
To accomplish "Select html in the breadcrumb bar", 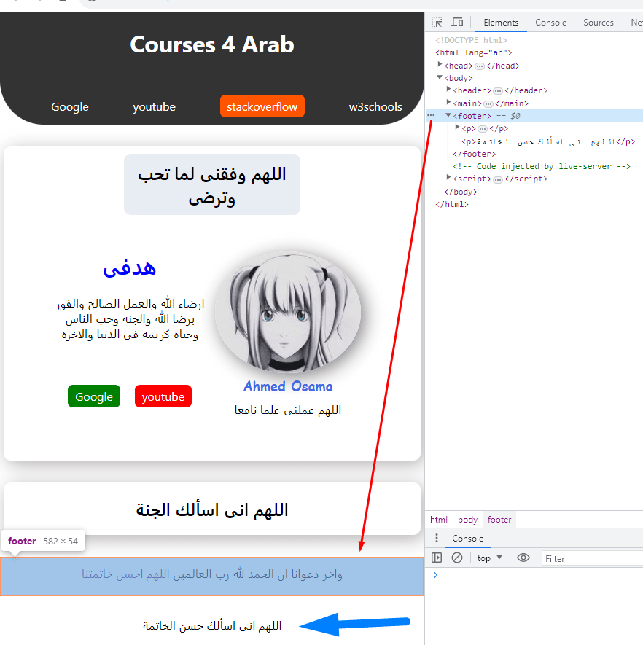I will [439, 520].
